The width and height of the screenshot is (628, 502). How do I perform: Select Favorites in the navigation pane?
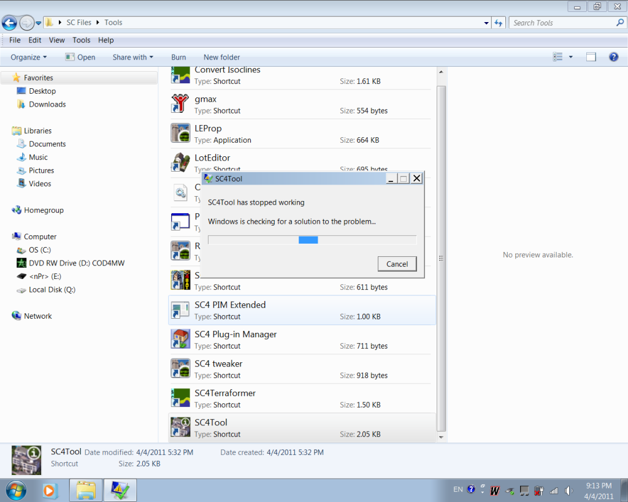click(x=79, y=78)
